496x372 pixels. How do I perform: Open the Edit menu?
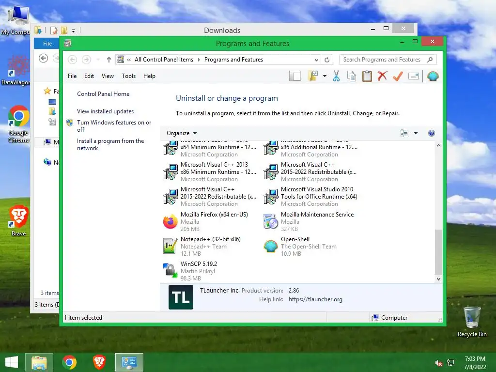coord(89,76)
